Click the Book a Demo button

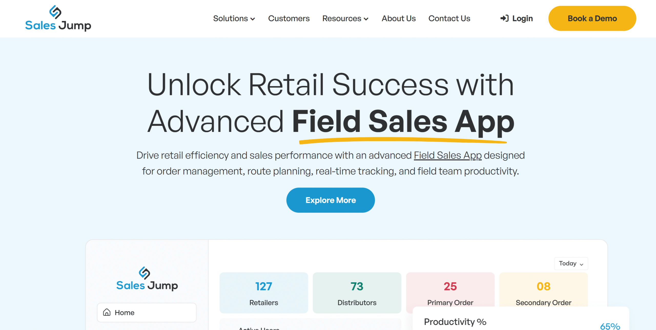point(592,18)
